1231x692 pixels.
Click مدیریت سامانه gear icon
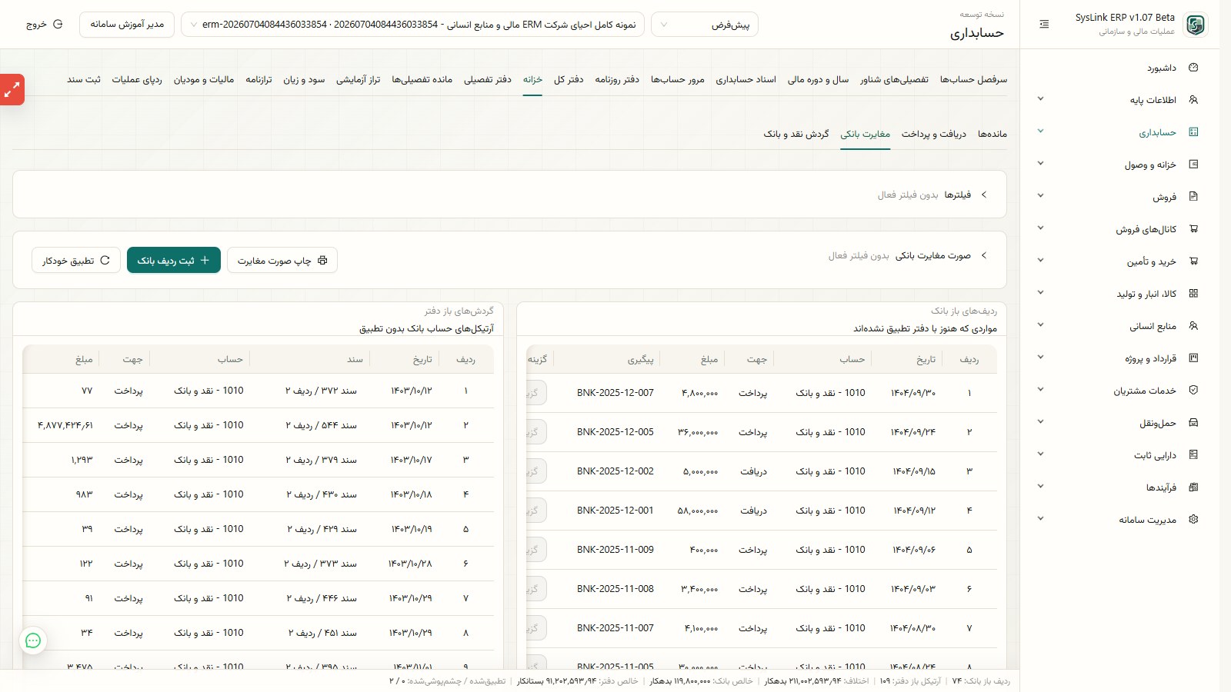[x=1193, y=520]
